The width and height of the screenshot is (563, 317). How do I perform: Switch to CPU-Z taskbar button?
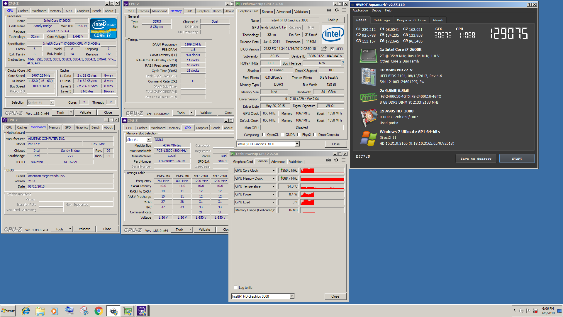142,311
